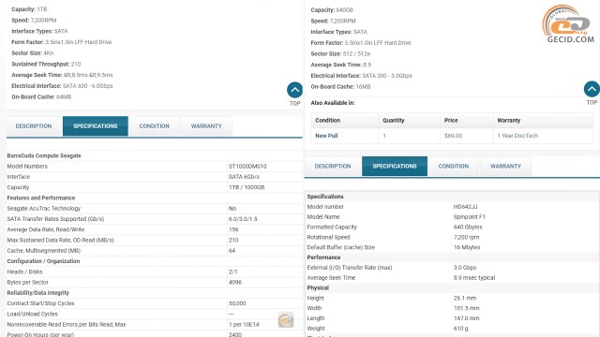The image size is (600, 337).
Task: Click the 610 g weight value
Action: click(x=460, y=329)
